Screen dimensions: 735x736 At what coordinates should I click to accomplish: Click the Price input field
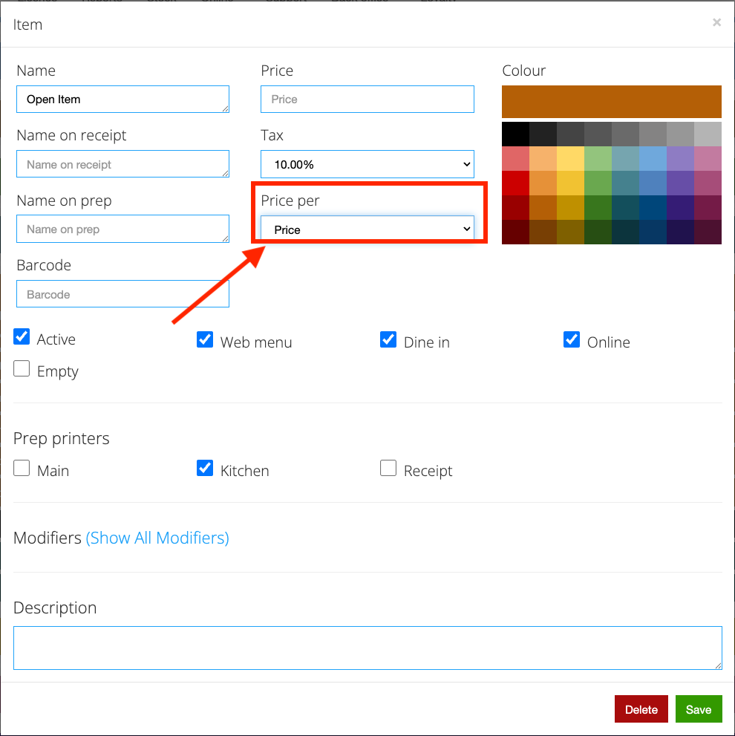[x=367, y=99]
